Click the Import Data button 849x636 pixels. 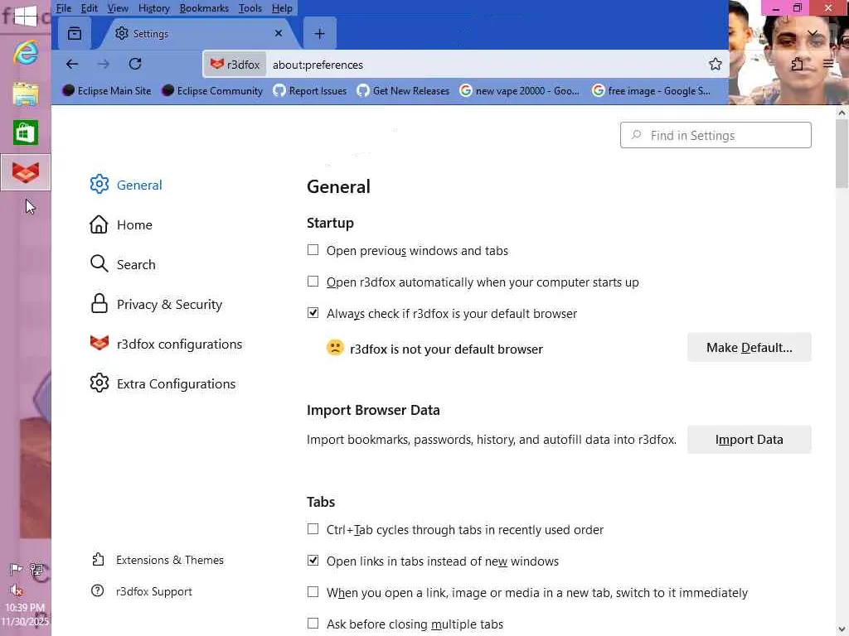coord(749,440)
